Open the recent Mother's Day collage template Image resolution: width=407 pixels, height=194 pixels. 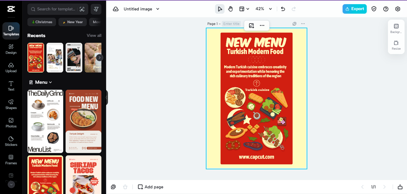(55, 57)
